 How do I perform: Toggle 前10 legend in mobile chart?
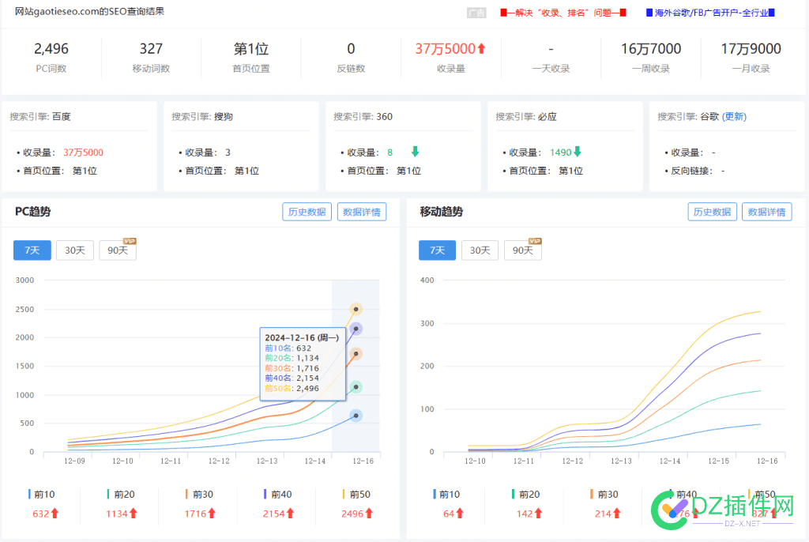click(447, 494)
